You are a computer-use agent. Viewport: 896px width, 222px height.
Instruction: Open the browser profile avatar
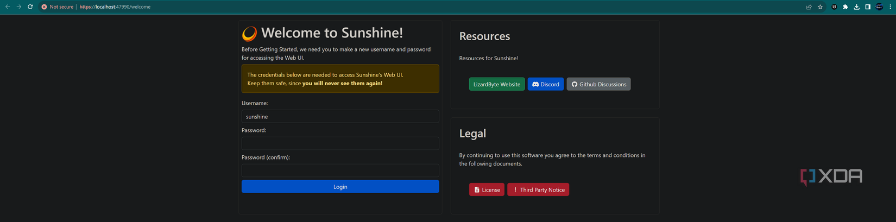pyautogui.click(x=879, y=7)
